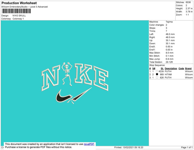Select the 969 HITAM stop sequence row

(171, 74)
